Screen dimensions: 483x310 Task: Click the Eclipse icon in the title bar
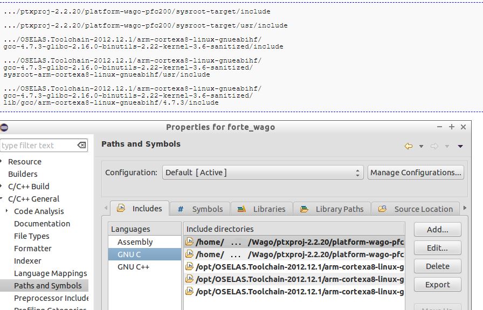click(4, 127)
